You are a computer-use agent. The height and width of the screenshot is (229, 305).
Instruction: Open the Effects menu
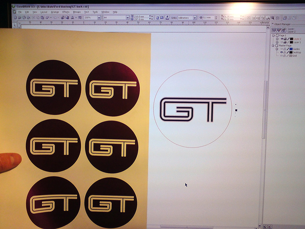click(x=66, y=12)
